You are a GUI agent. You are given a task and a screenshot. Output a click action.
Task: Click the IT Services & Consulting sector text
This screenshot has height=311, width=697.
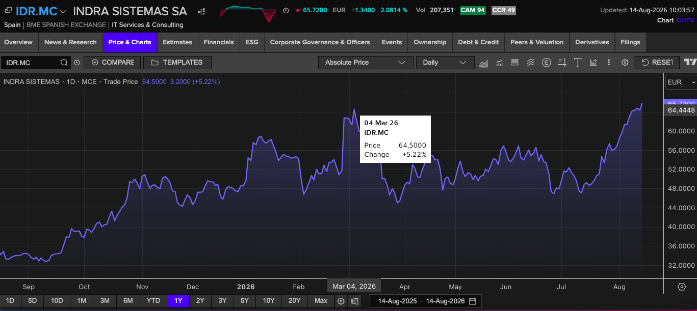(147, 25)
